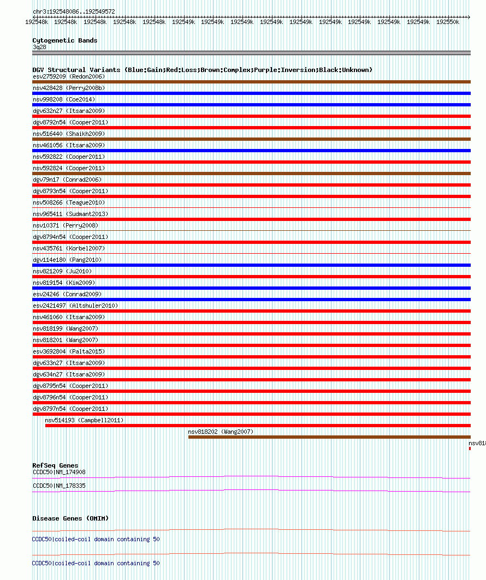This screenshot has height=580, width=486.
Task: Click the brown complex bar under nsv818202
Action: tap(329, 437)
